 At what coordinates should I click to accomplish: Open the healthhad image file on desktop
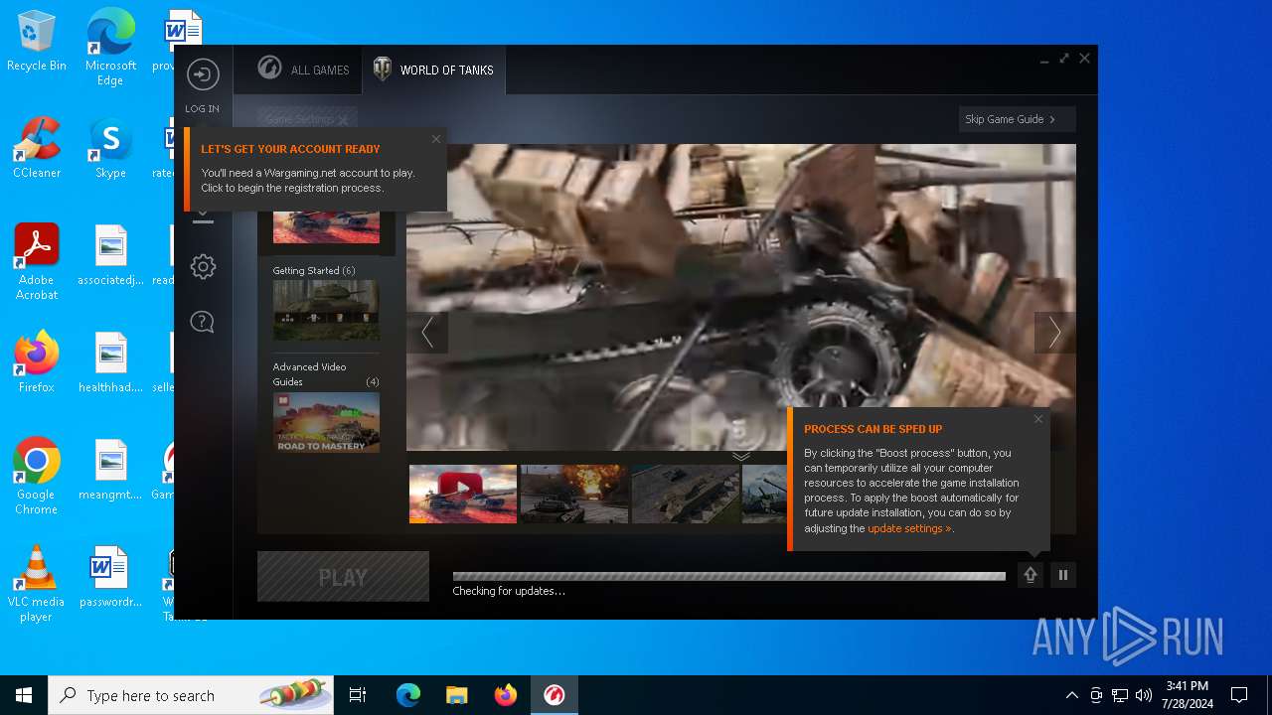(110, 362)
